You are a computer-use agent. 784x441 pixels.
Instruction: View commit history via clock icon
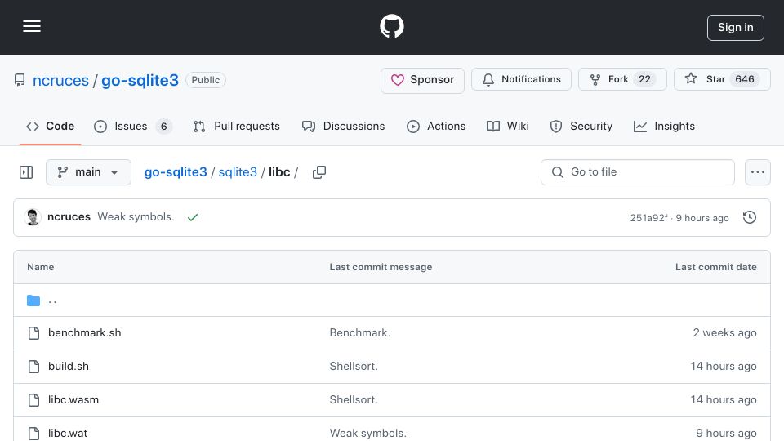click(x=750, y=217)
